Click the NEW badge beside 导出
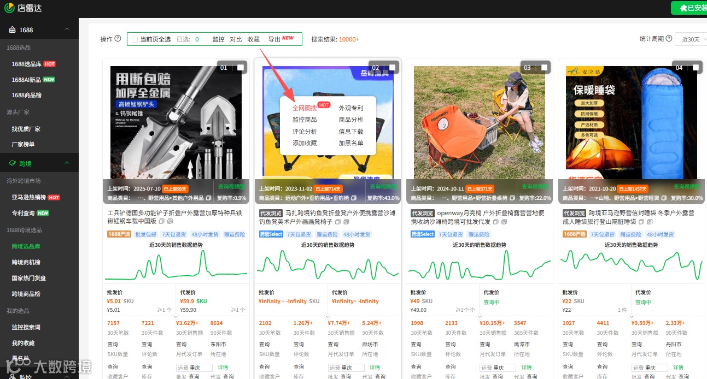 point(288,38)
